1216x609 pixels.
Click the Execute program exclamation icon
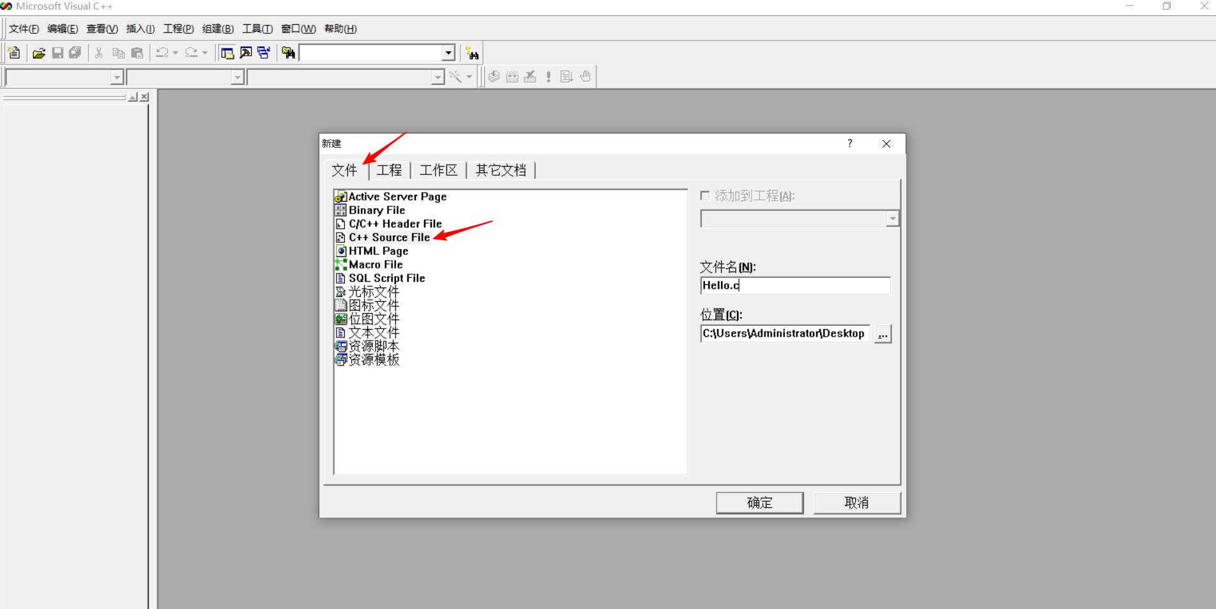[547, 77]
